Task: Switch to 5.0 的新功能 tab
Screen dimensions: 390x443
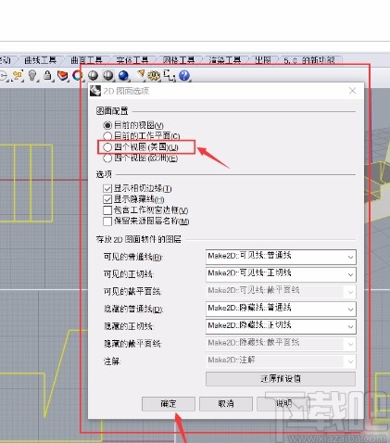Action: (x=309, y=60)
